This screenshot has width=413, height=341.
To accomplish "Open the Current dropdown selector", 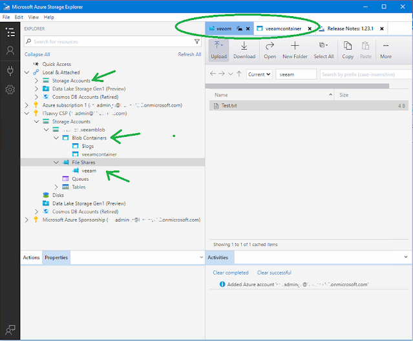I will pyautogui.click(x=259, y=74).
